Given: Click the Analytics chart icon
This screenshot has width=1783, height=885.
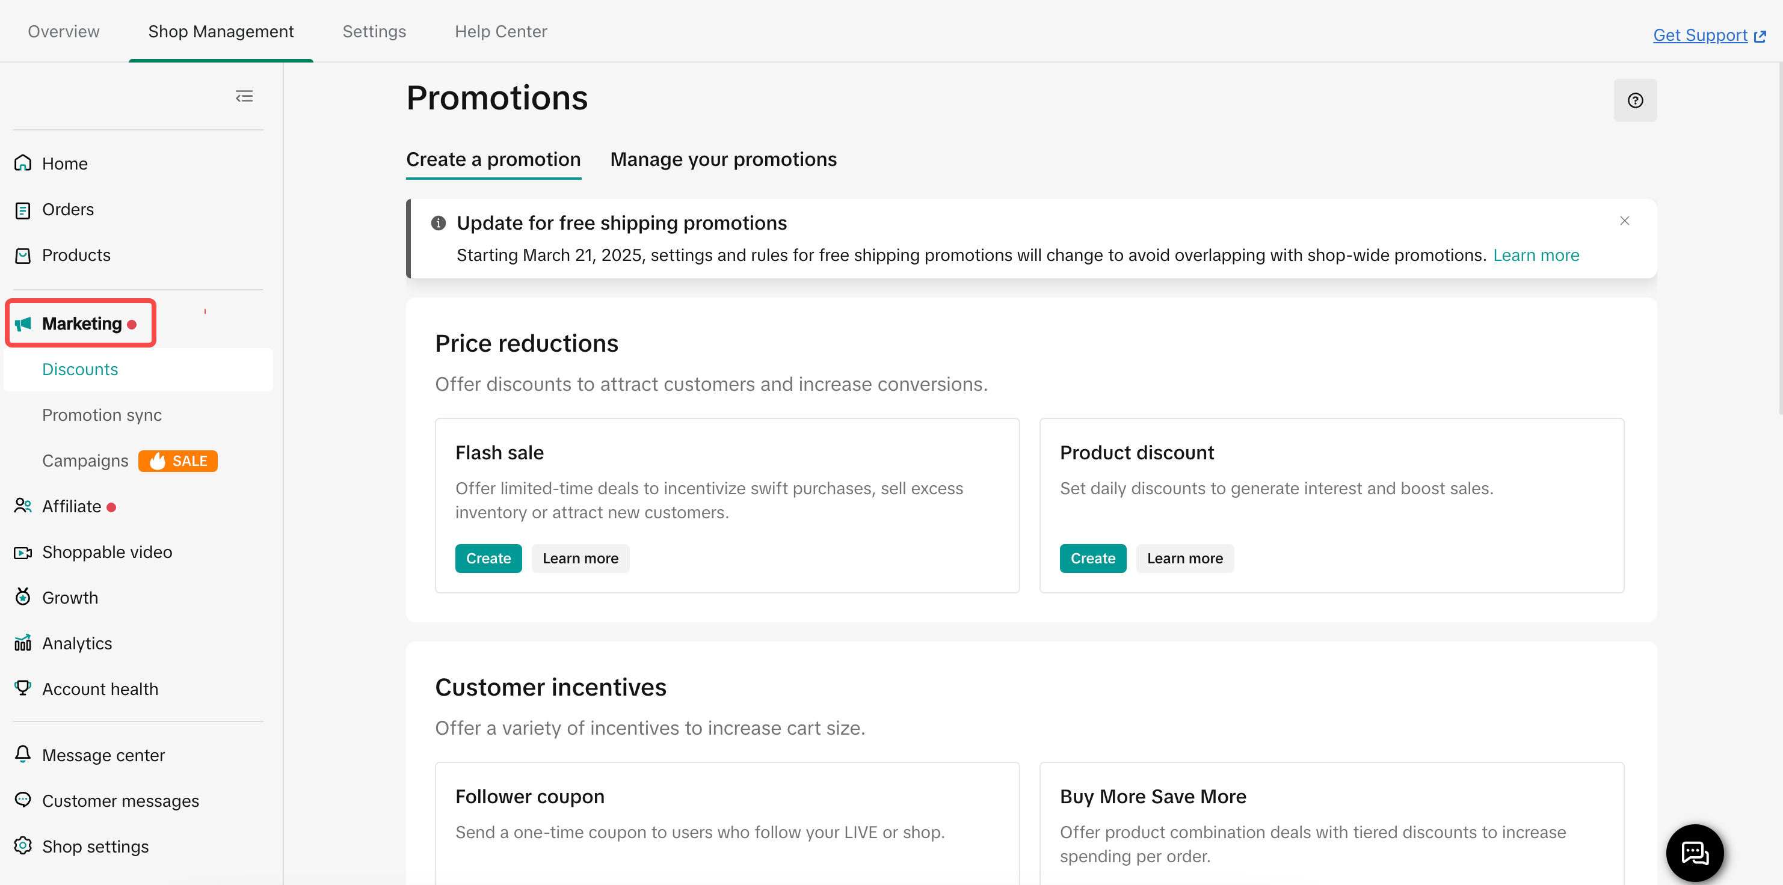Looking at the screenshot, I should (x=23, y=643).
